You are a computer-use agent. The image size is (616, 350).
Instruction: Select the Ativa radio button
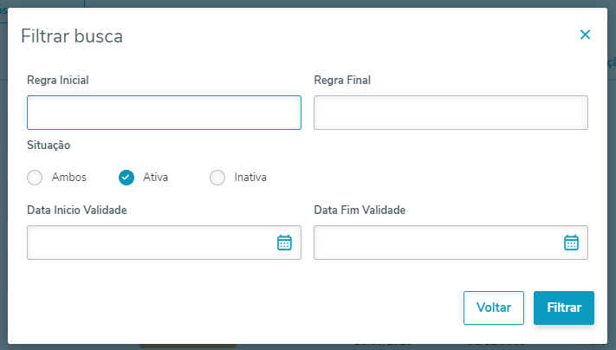pyautogui.click(x=126, y=178)
